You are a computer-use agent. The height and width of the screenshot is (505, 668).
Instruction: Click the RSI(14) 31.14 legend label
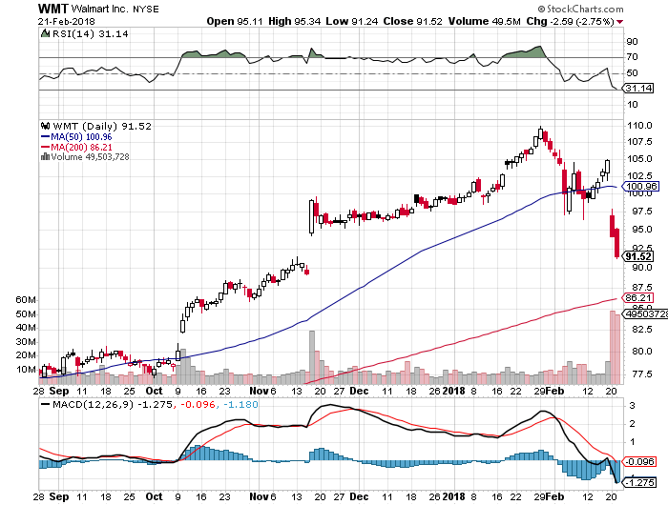[x=90, y=34]
